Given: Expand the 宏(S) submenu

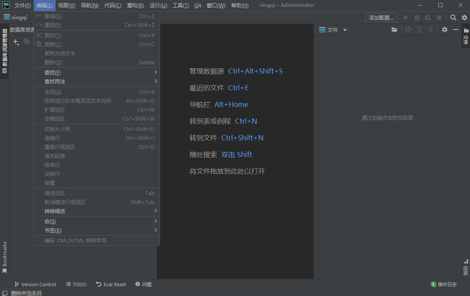Looking at the screenshot, I should point(97,222).
